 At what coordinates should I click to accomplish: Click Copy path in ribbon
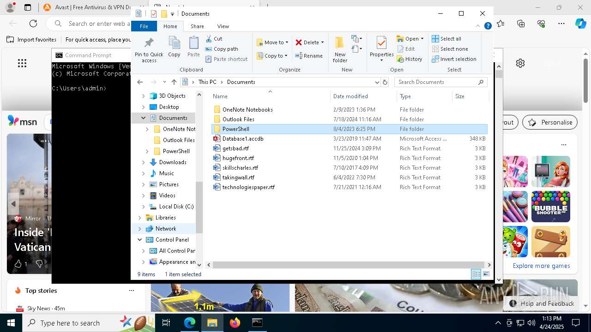coord(222,49)
